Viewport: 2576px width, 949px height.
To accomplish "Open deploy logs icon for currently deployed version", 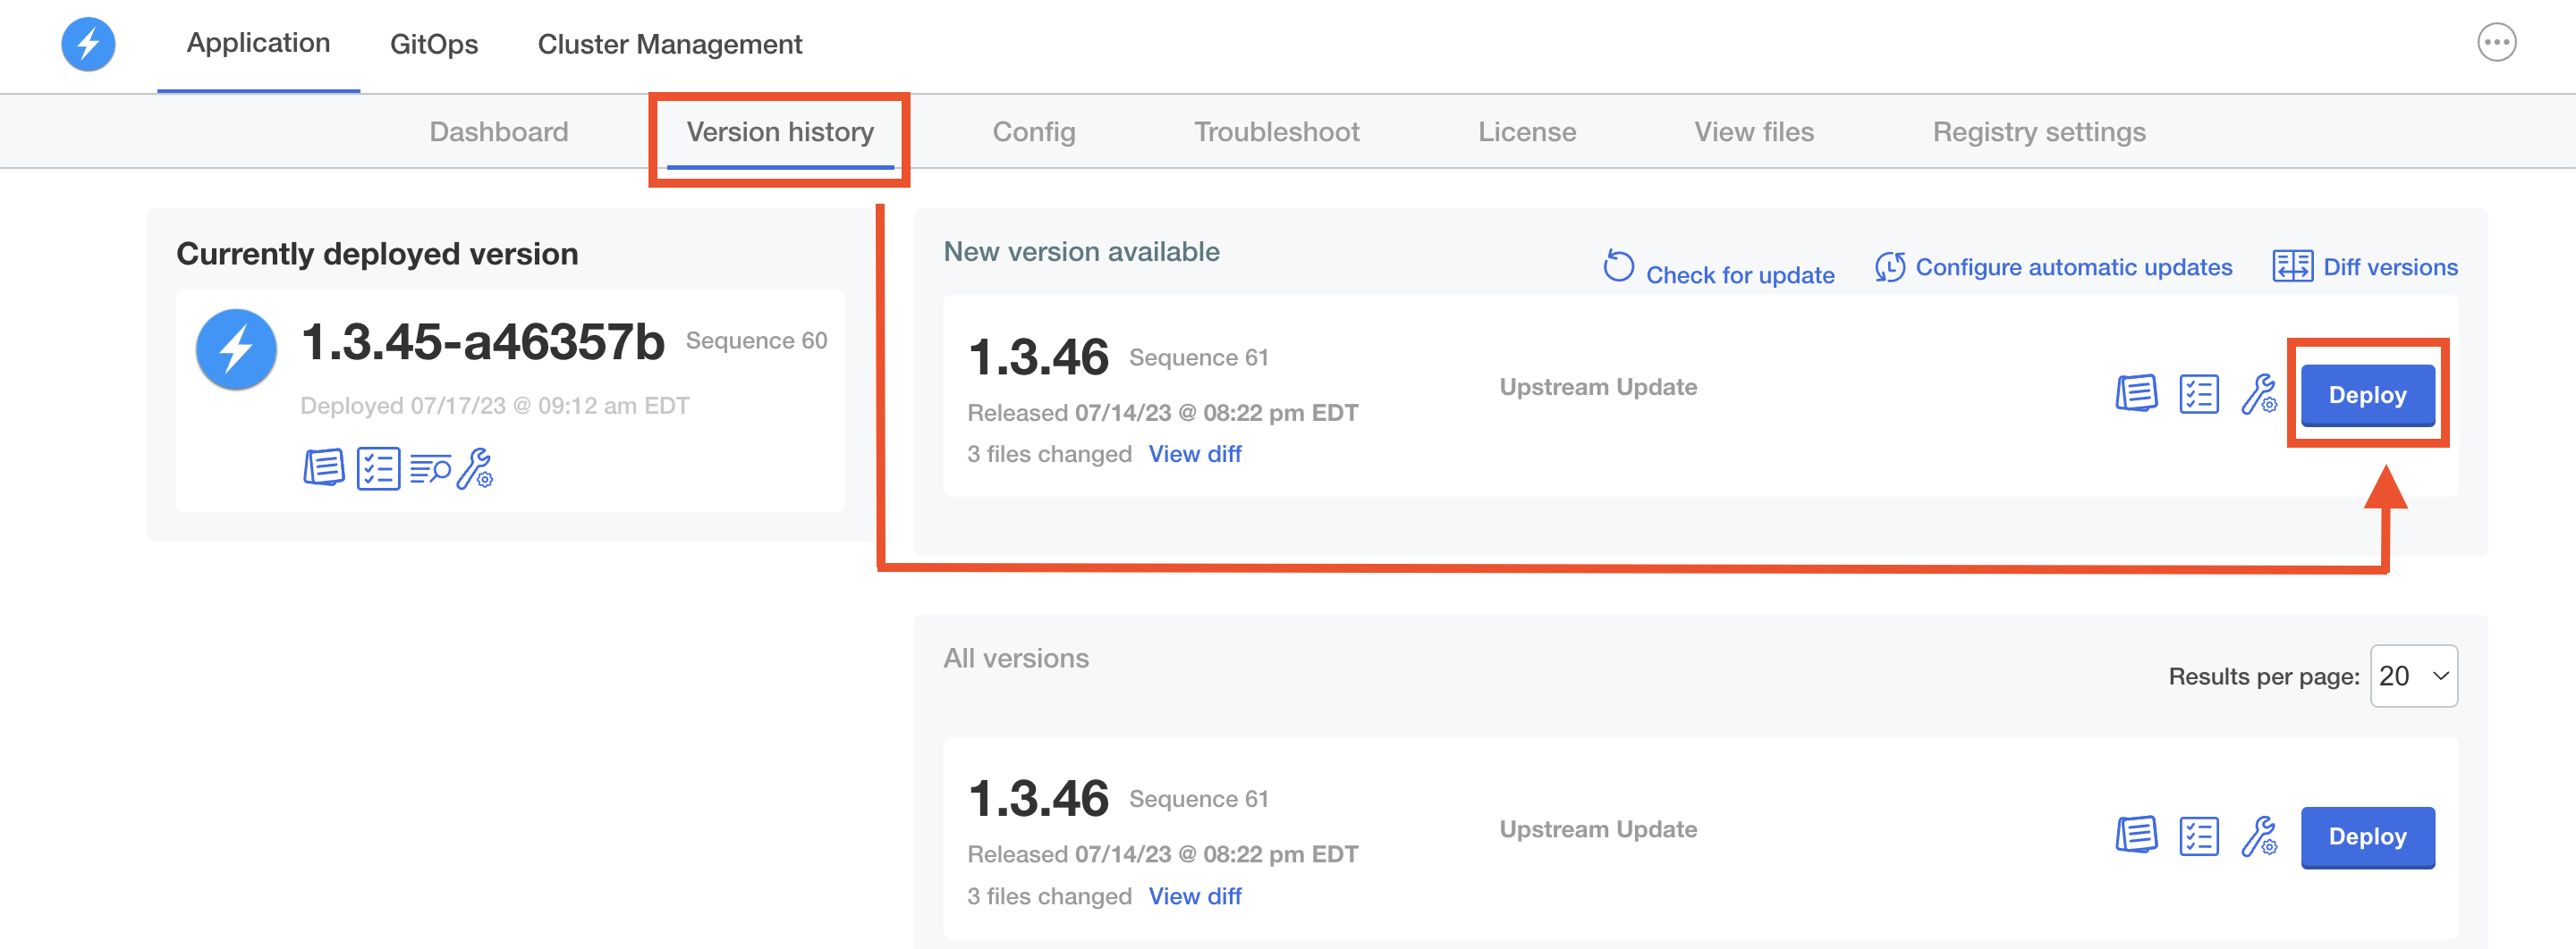I will (430, 468).
